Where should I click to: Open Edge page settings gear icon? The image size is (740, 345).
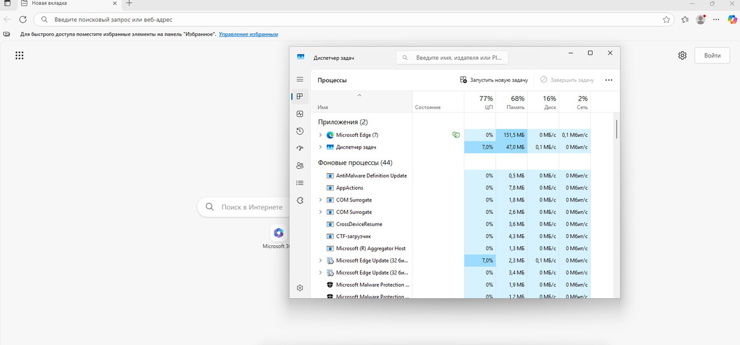[682, 55]
